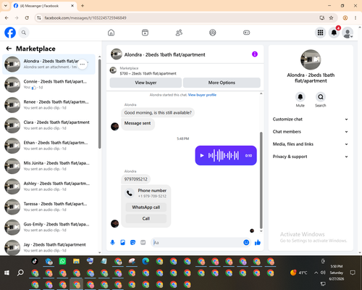Open three-dot options on Alondra conversation
Screen dimensions: 362x290
tap(83, 65)
